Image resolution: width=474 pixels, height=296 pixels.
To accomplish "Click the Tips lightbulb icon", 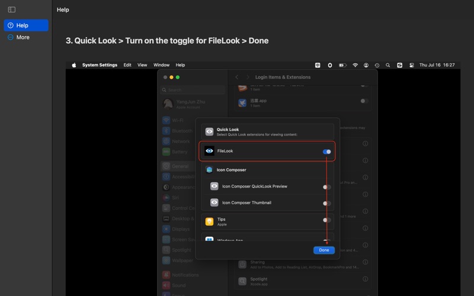I will coord(209,221).
